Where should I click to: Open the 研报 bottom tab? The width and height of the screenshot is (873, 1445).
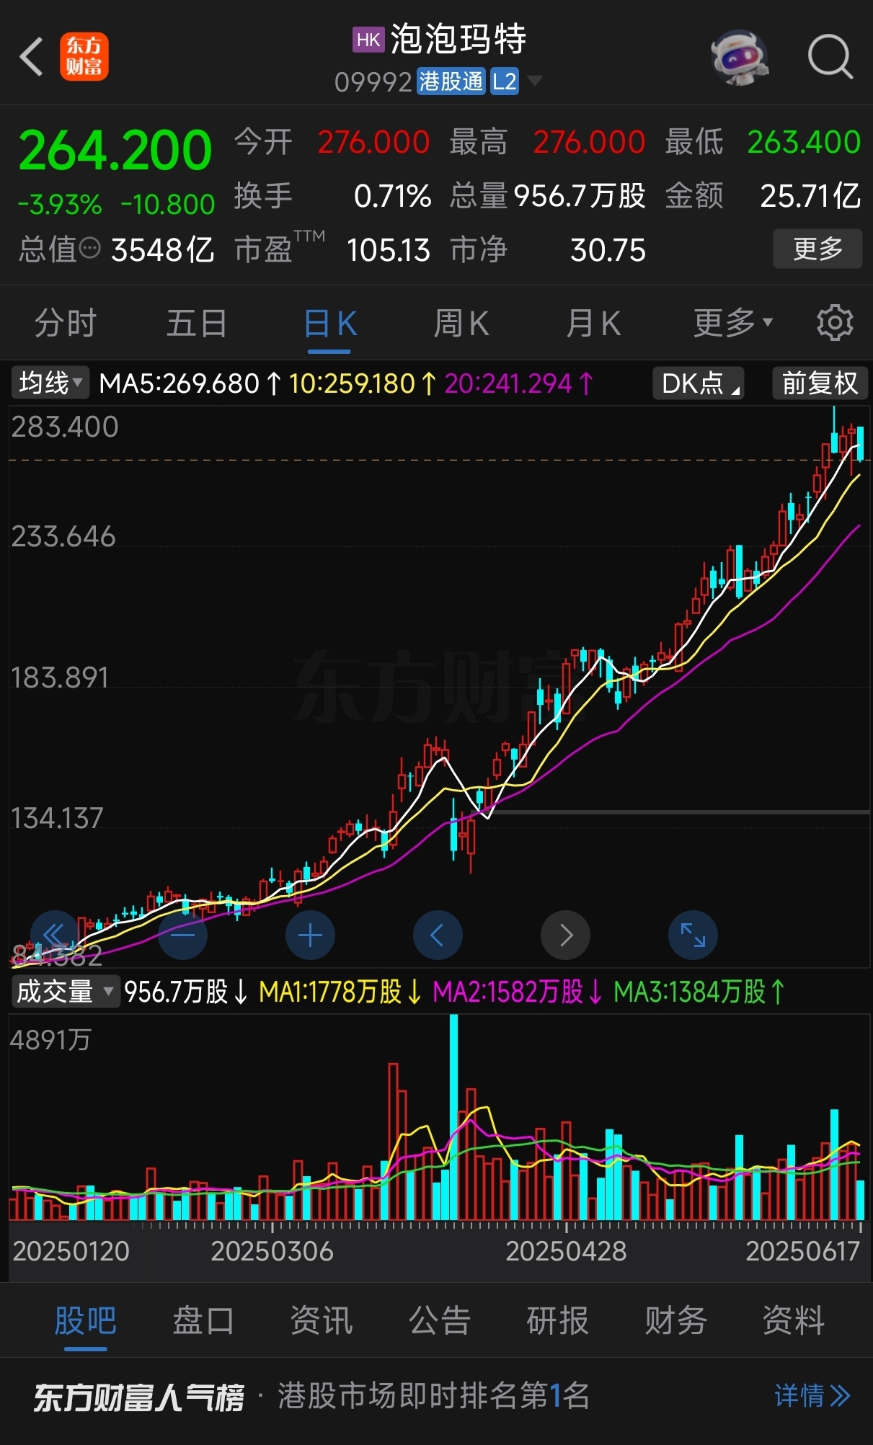(x=558, y=1320)
